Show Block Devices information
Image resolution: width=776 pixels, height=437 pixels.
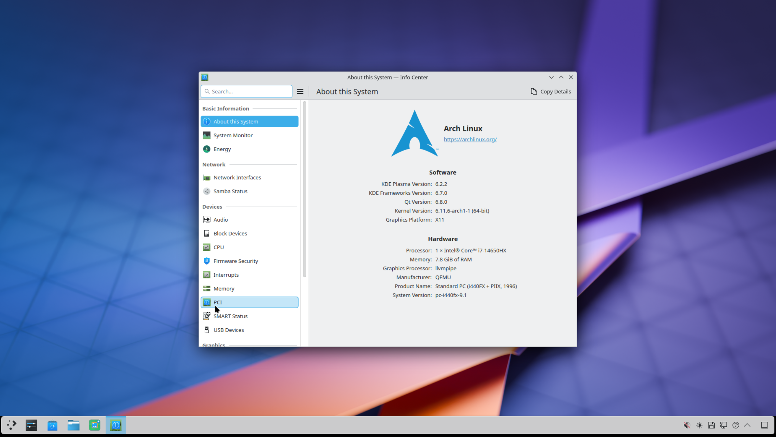click(x=249, y=234)
